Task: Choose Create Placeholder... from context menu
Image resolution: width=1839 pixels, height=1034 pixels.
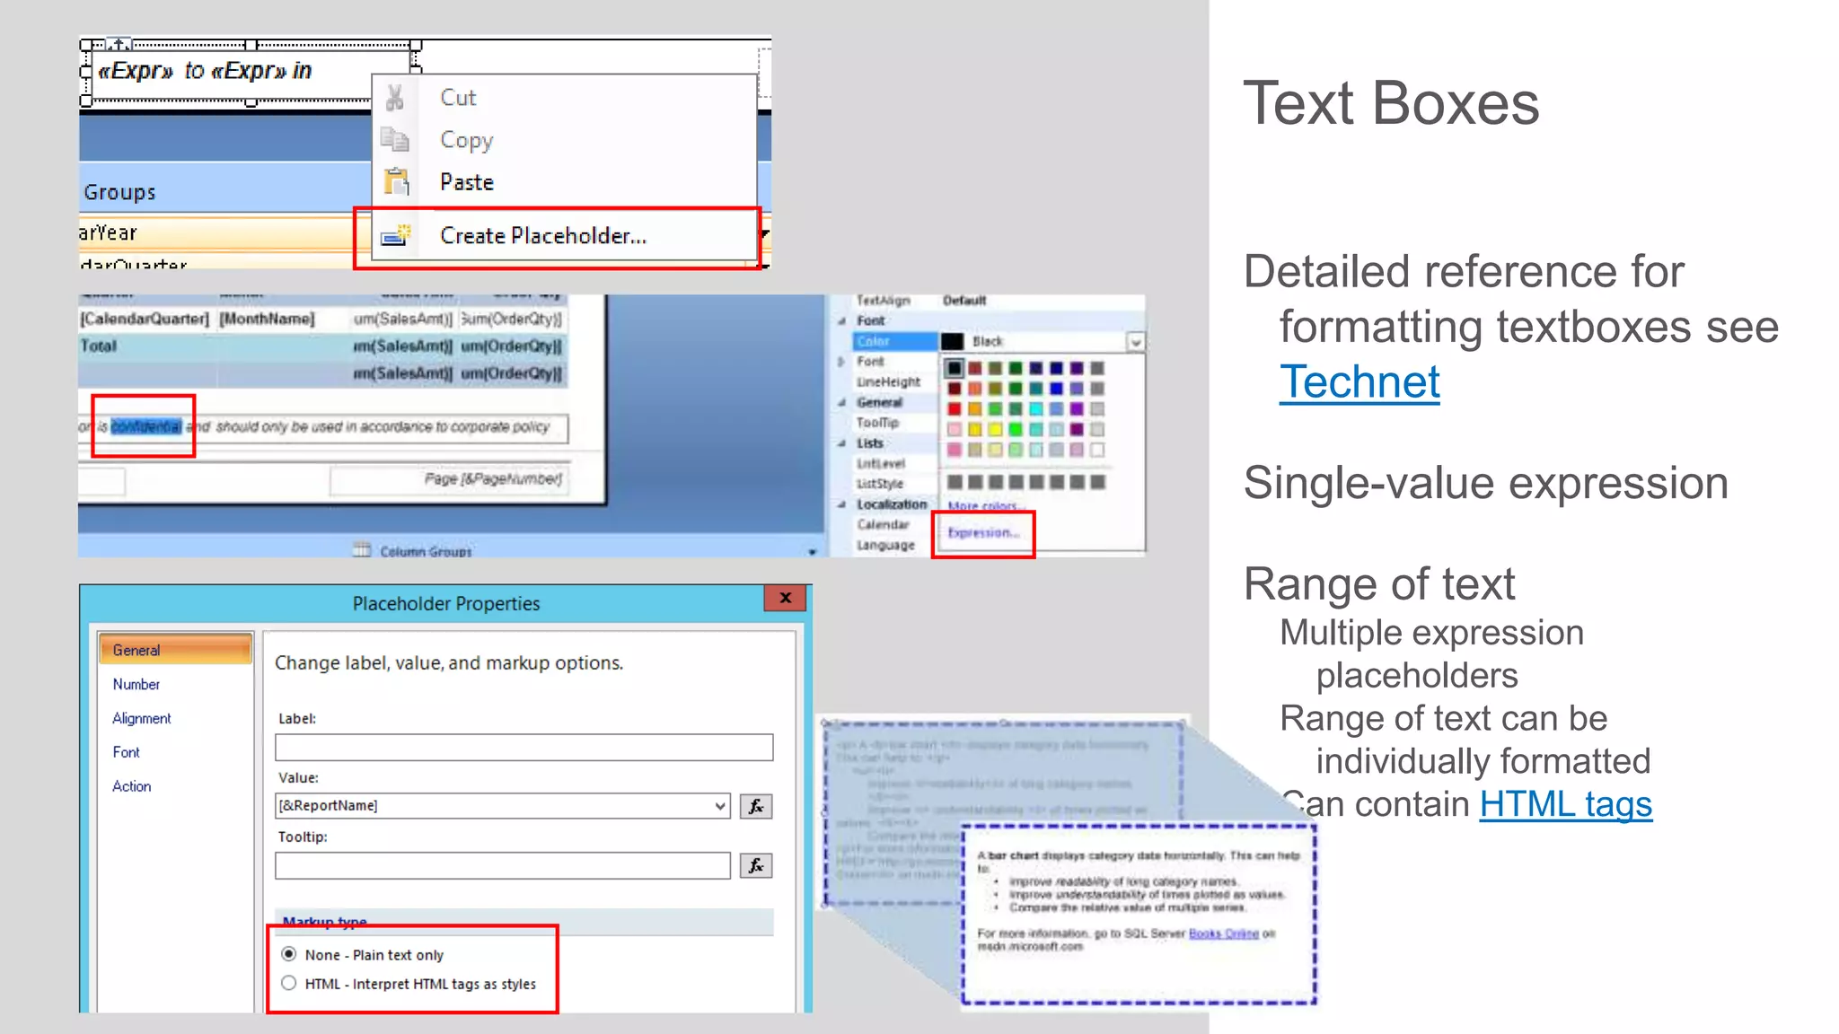Action: click(x=565, y=235)
